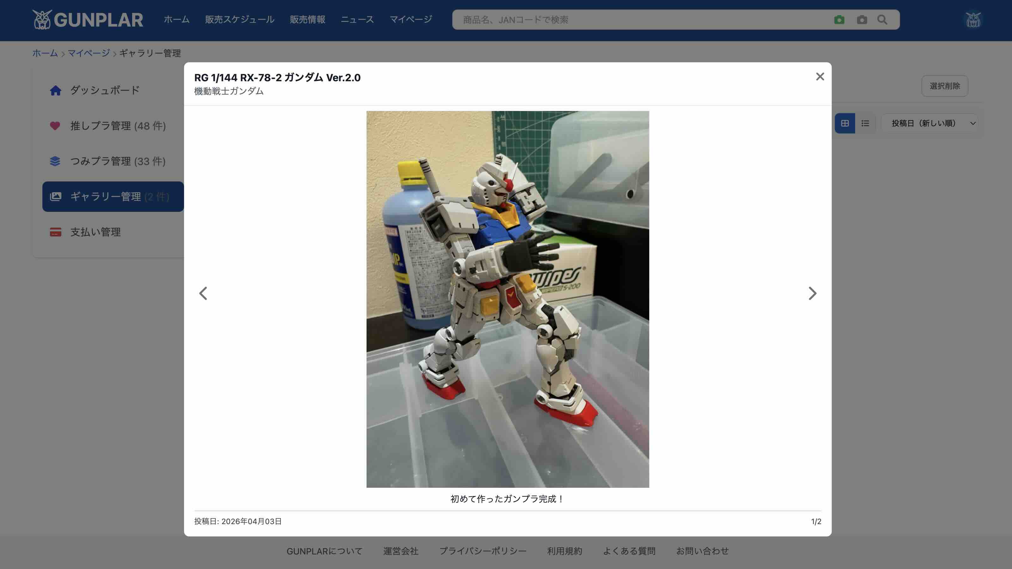Select つみプラ管理 (33 件) in sidebar
The height and width of the screenshot is (569, 1012).
pyautogui.click(x=113, y=161)
